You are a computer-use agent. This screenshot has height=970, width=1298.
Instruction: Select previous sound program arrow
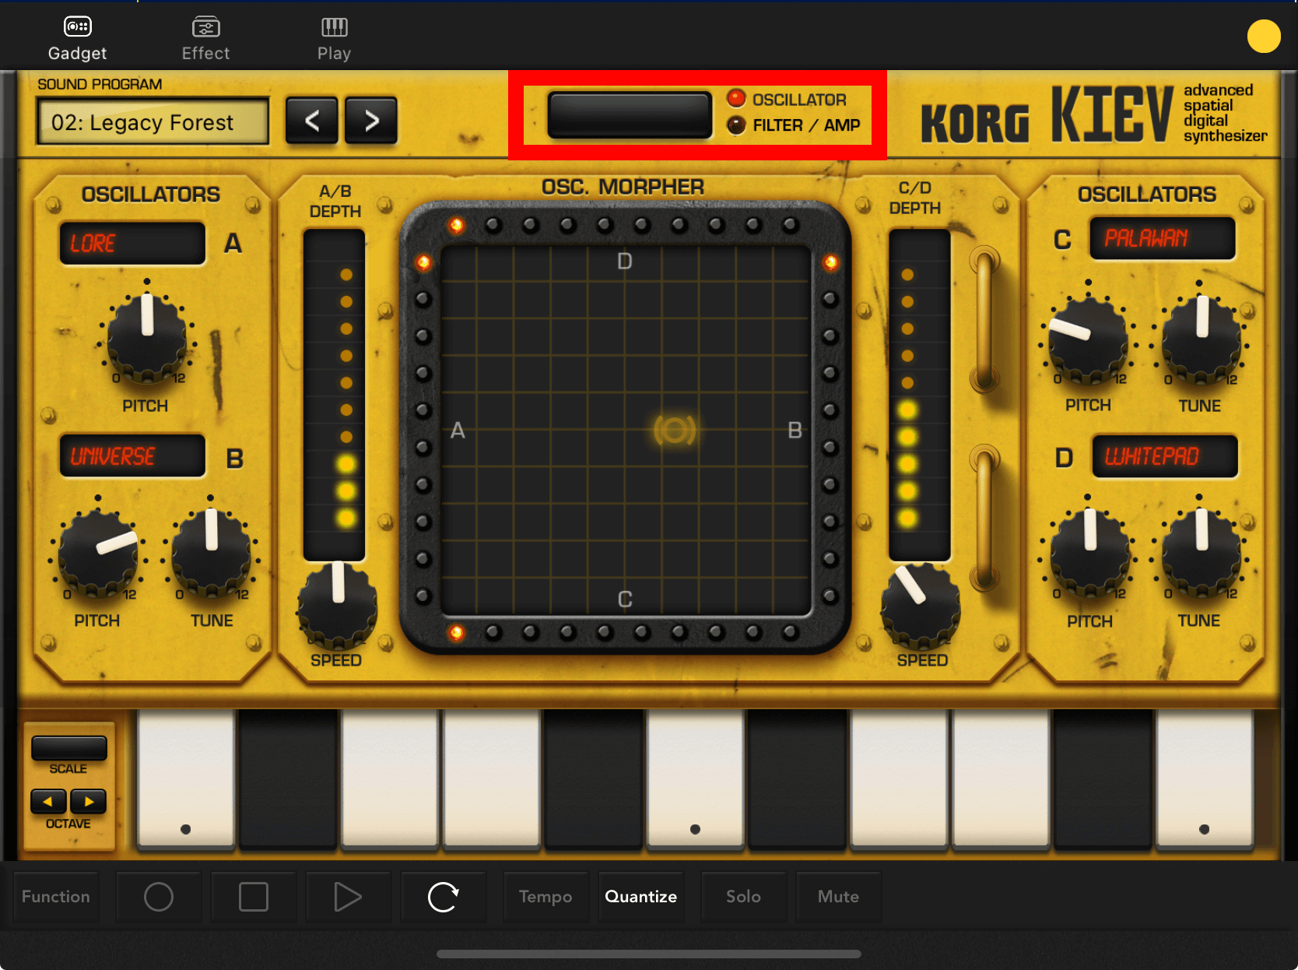(312, 121)
